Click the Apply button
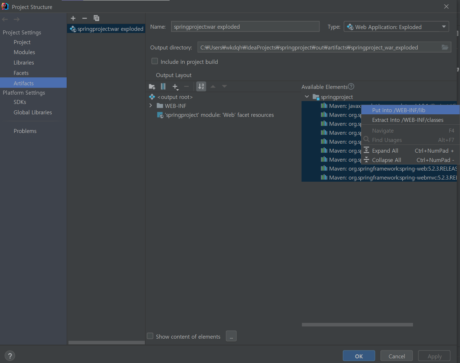The height and width of the screenshot is (363, 460). pyautogui.click(x=434, y=356)
